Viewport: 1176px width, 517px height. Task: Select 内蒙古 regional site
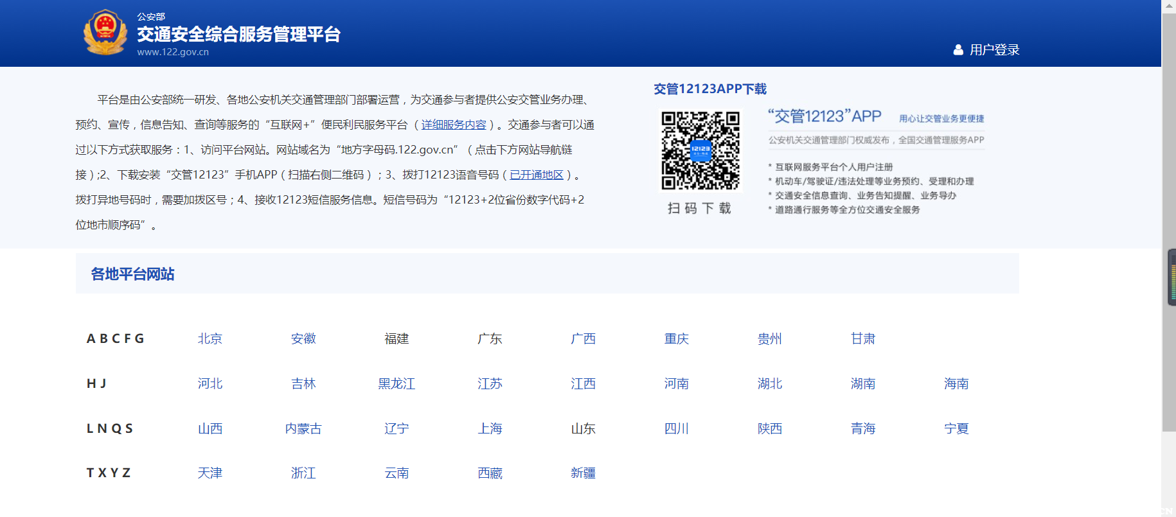303,428
